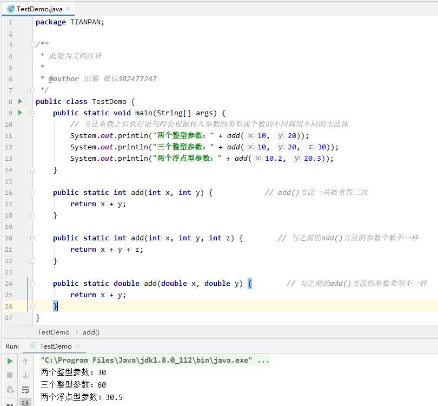This screenshot has width=438, height=406.
Task: Click add call on line 11
Action: [x=234, y=136]
